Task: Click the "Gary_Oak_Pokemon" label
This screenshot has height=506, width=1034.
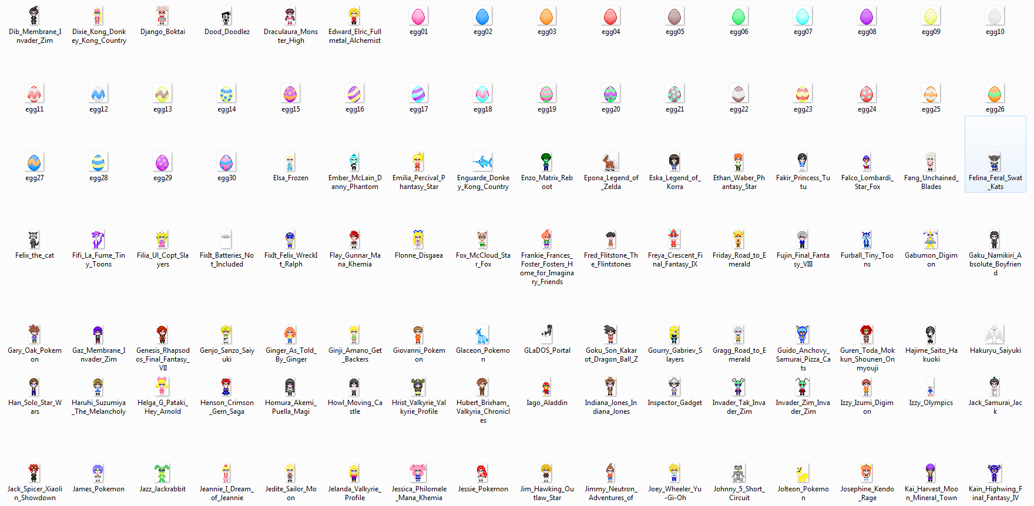Action: click(x=34, y=355)
